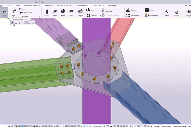Open the ANALYSIS & DESIGN tab
This screenshot has height=127, width=191.
point(64,6)
